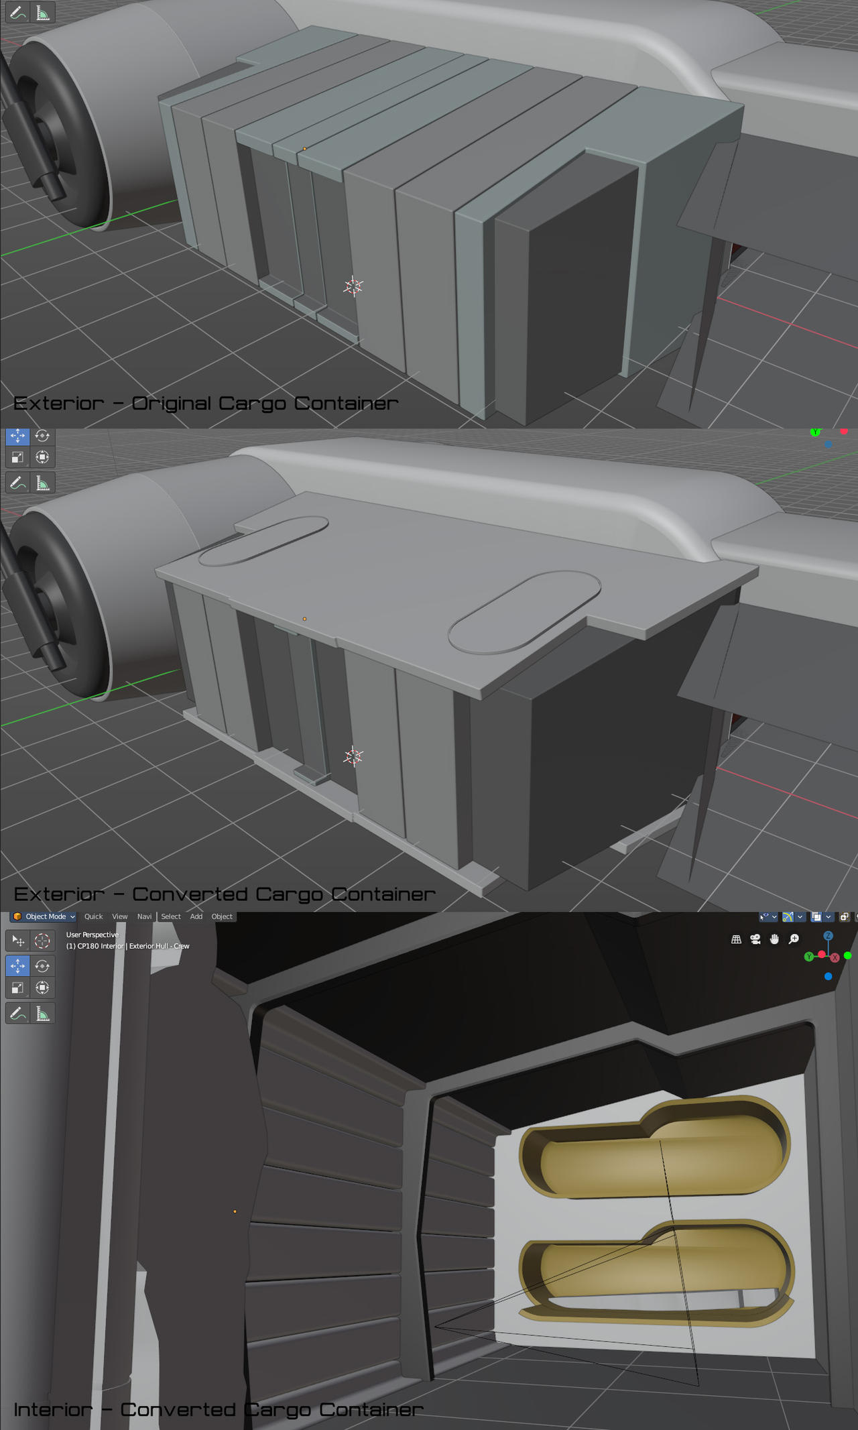Select the Move tool in the Interior view
Image resolution: width=858 pixels, height=1430 pixels.
17,966
